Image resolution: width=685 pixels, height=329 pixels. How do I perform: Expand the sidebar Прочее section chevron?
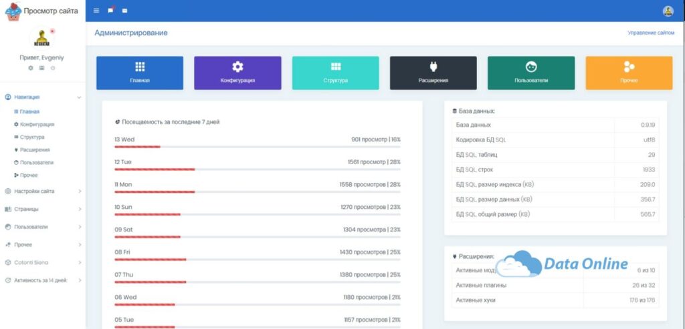click(80, 245)
